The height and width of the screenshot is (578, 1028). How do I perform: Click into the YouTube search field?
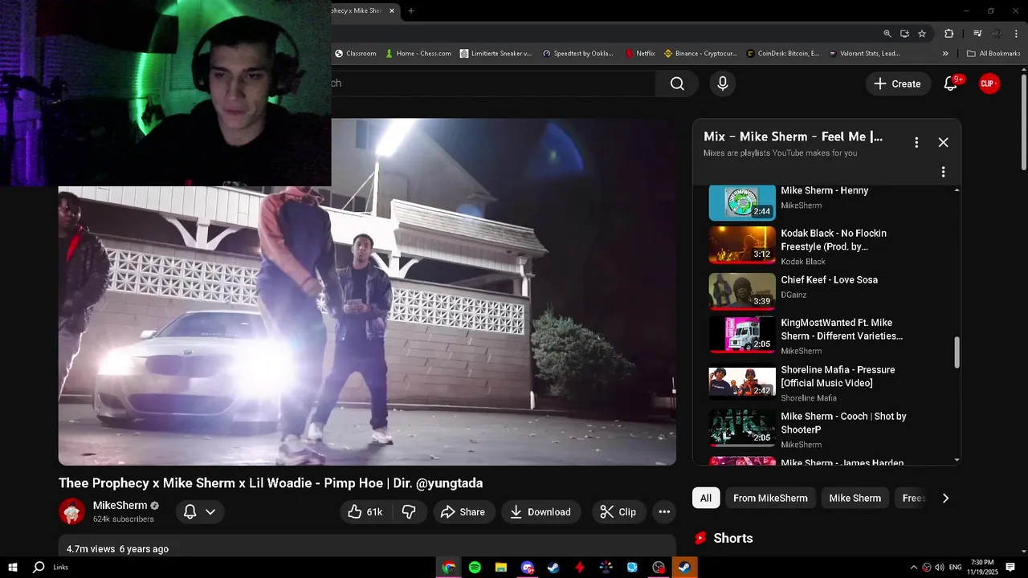click(x=493, y=83)
